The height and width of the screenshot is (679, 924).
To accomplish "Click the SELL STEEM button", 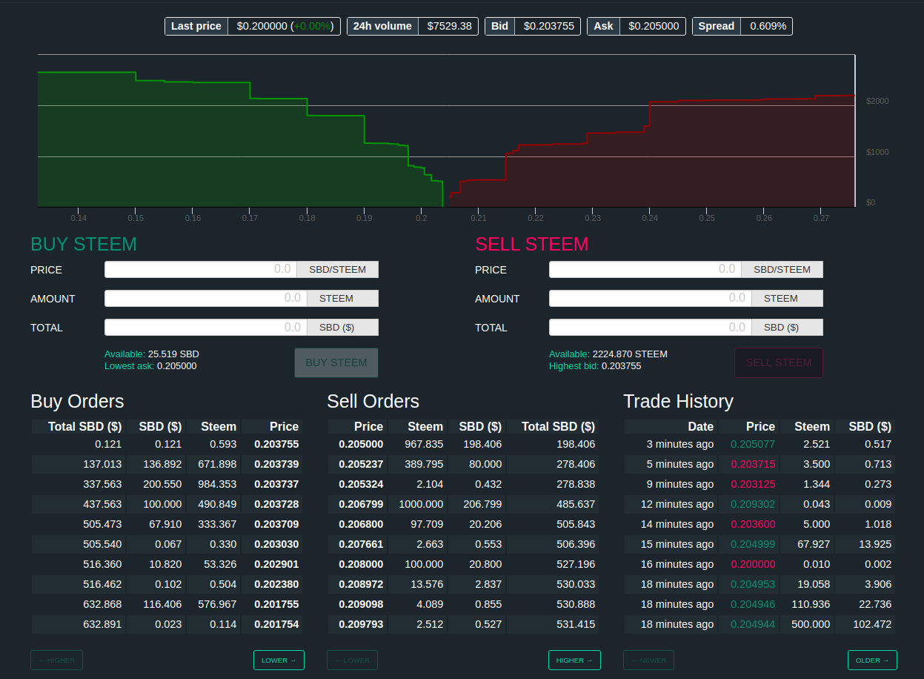I will coord(779,362).
